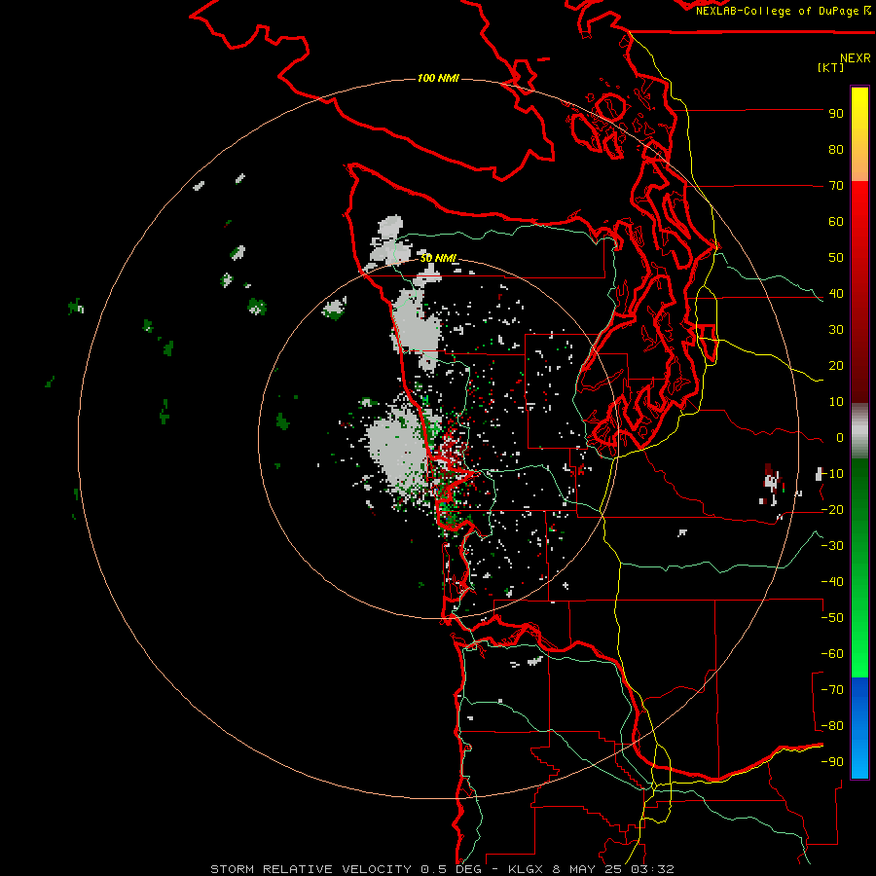Click the NEXR label above the scale

pyautogui.click(x=856, y=57)
